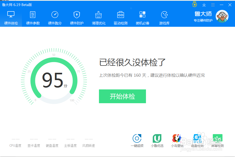Image resolution: width=235 pixels, height=157 pixels.
Task: Launch 一键超频 one-click overclock tool
Action: (137, 141)
